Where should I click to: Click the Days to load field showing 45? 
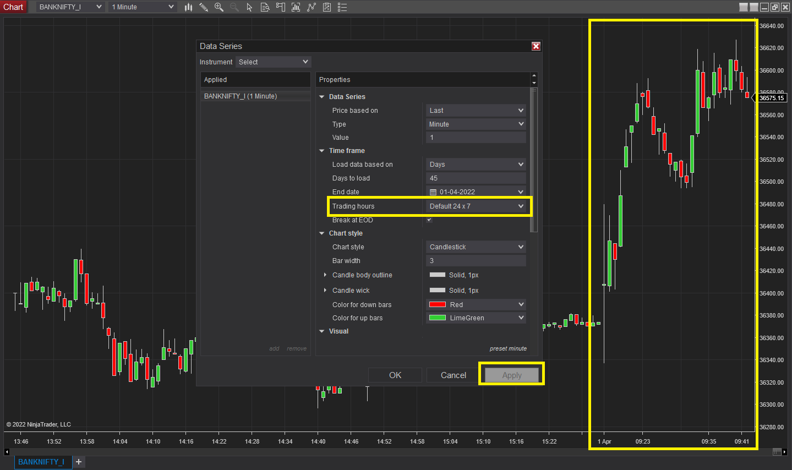(476, 178)
